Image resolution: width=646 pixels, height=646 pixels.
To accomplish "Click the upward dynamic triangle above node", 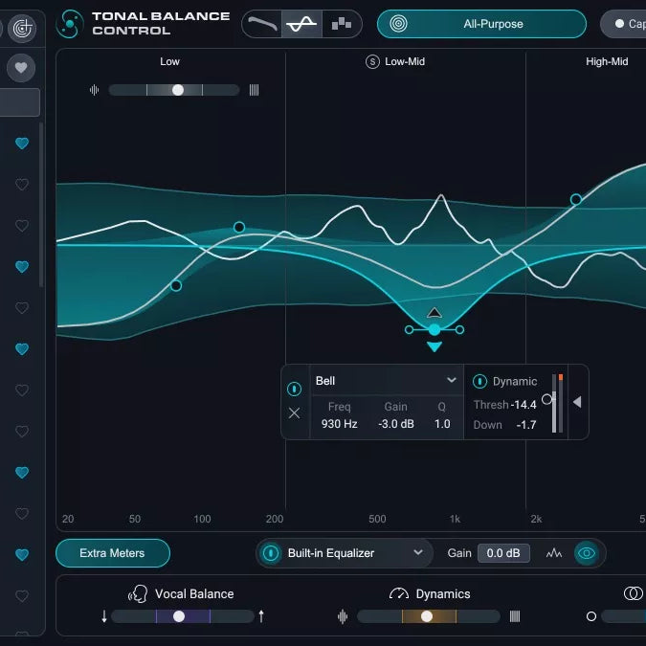I will [x=434, y=313].
